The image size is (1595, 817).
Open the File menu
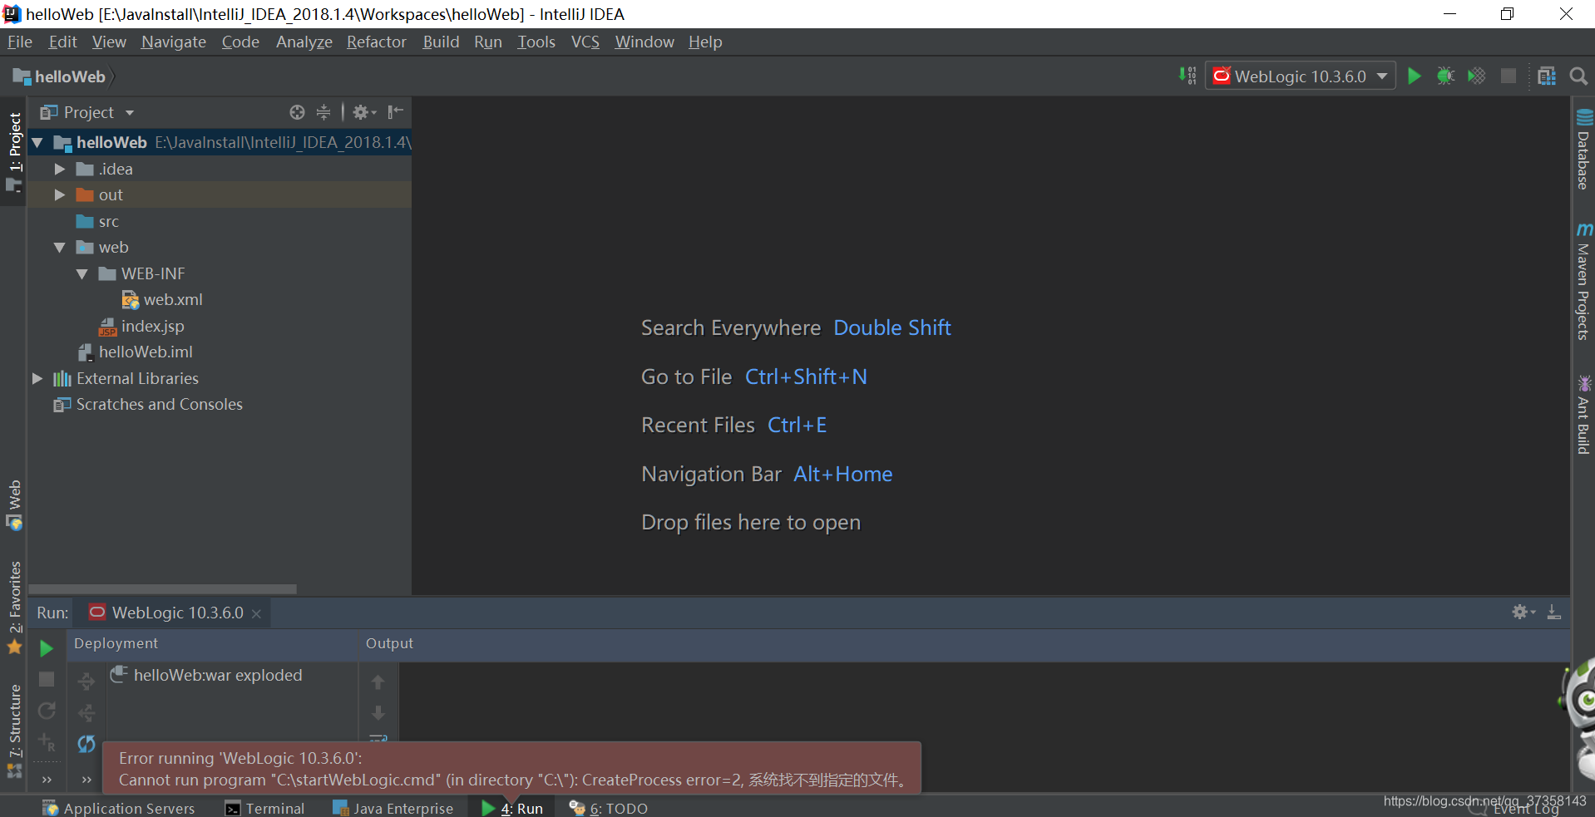click(x=20, y=42)
